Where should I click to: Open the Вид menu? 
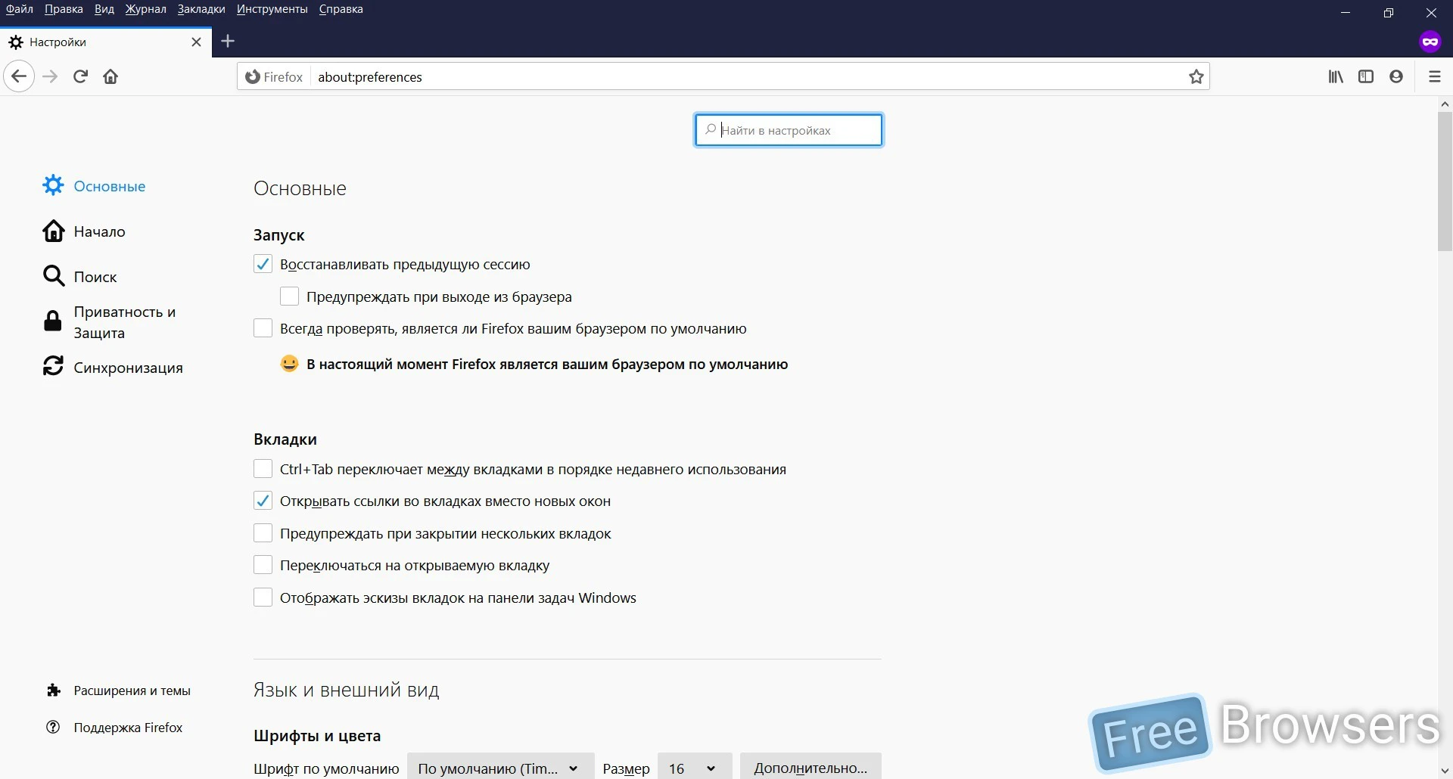click(104, 9)
